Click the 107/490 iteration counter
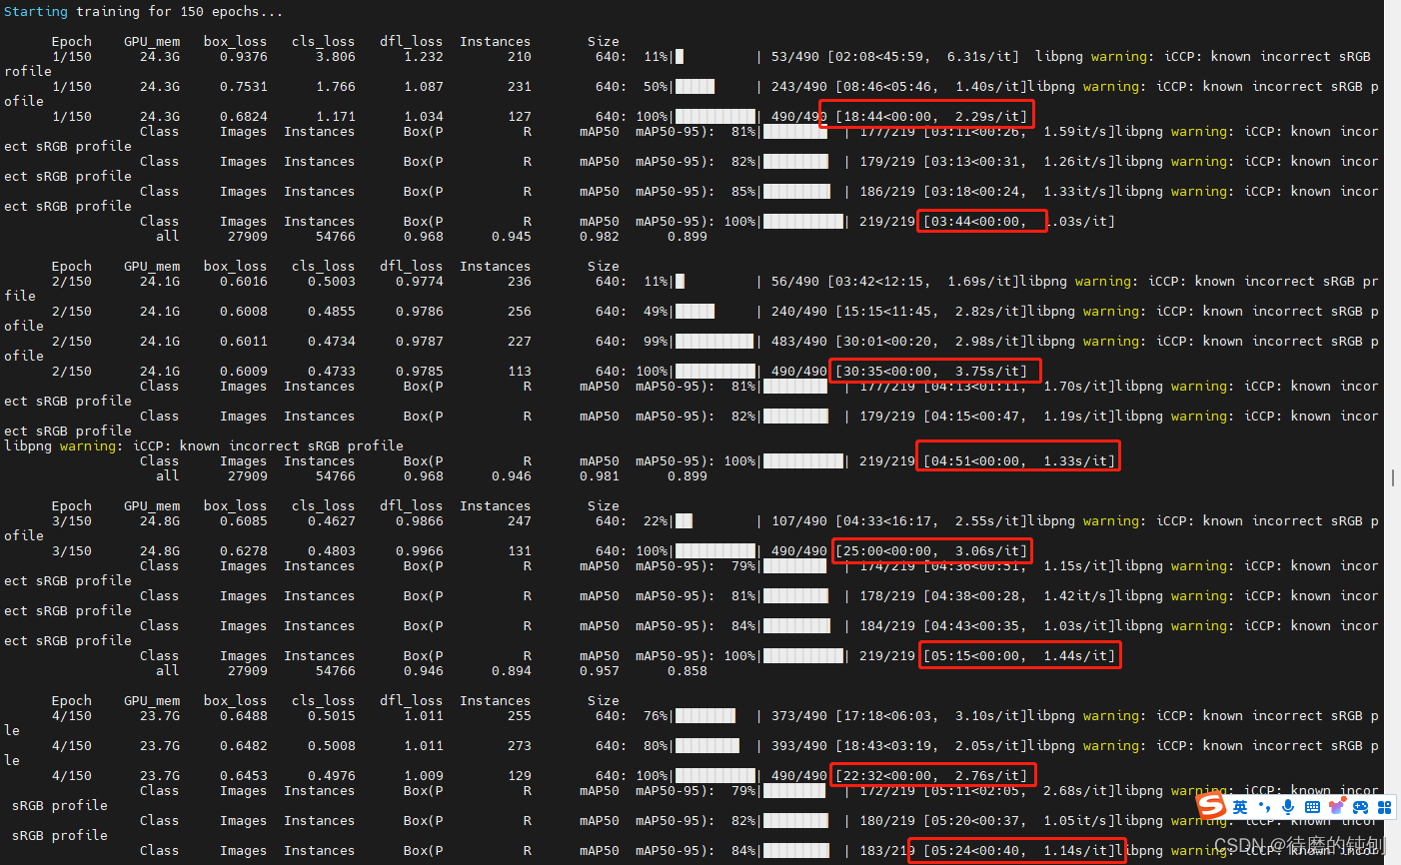The width and height of the screenshot is (1401, 865). [798, 521]
